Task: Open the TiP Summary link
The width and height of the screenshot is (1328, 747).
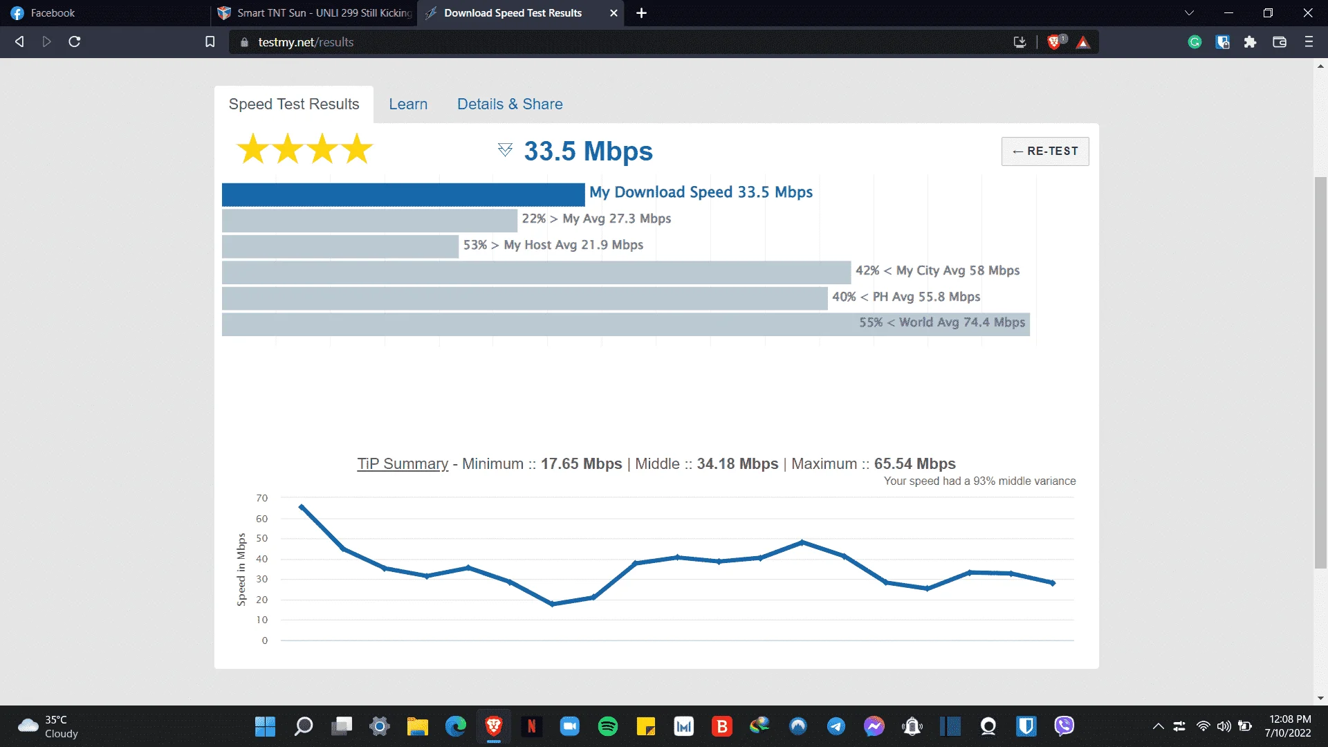Action: [x=403, y=464]
